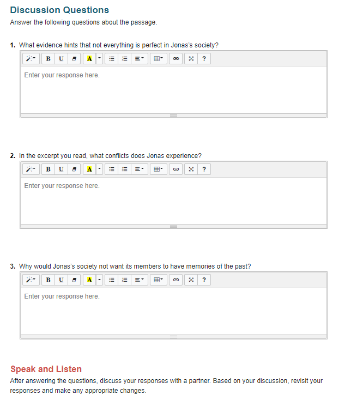Toggle bold in question 1 toolbar
339x413 pixels.
(x=48, y=59)
